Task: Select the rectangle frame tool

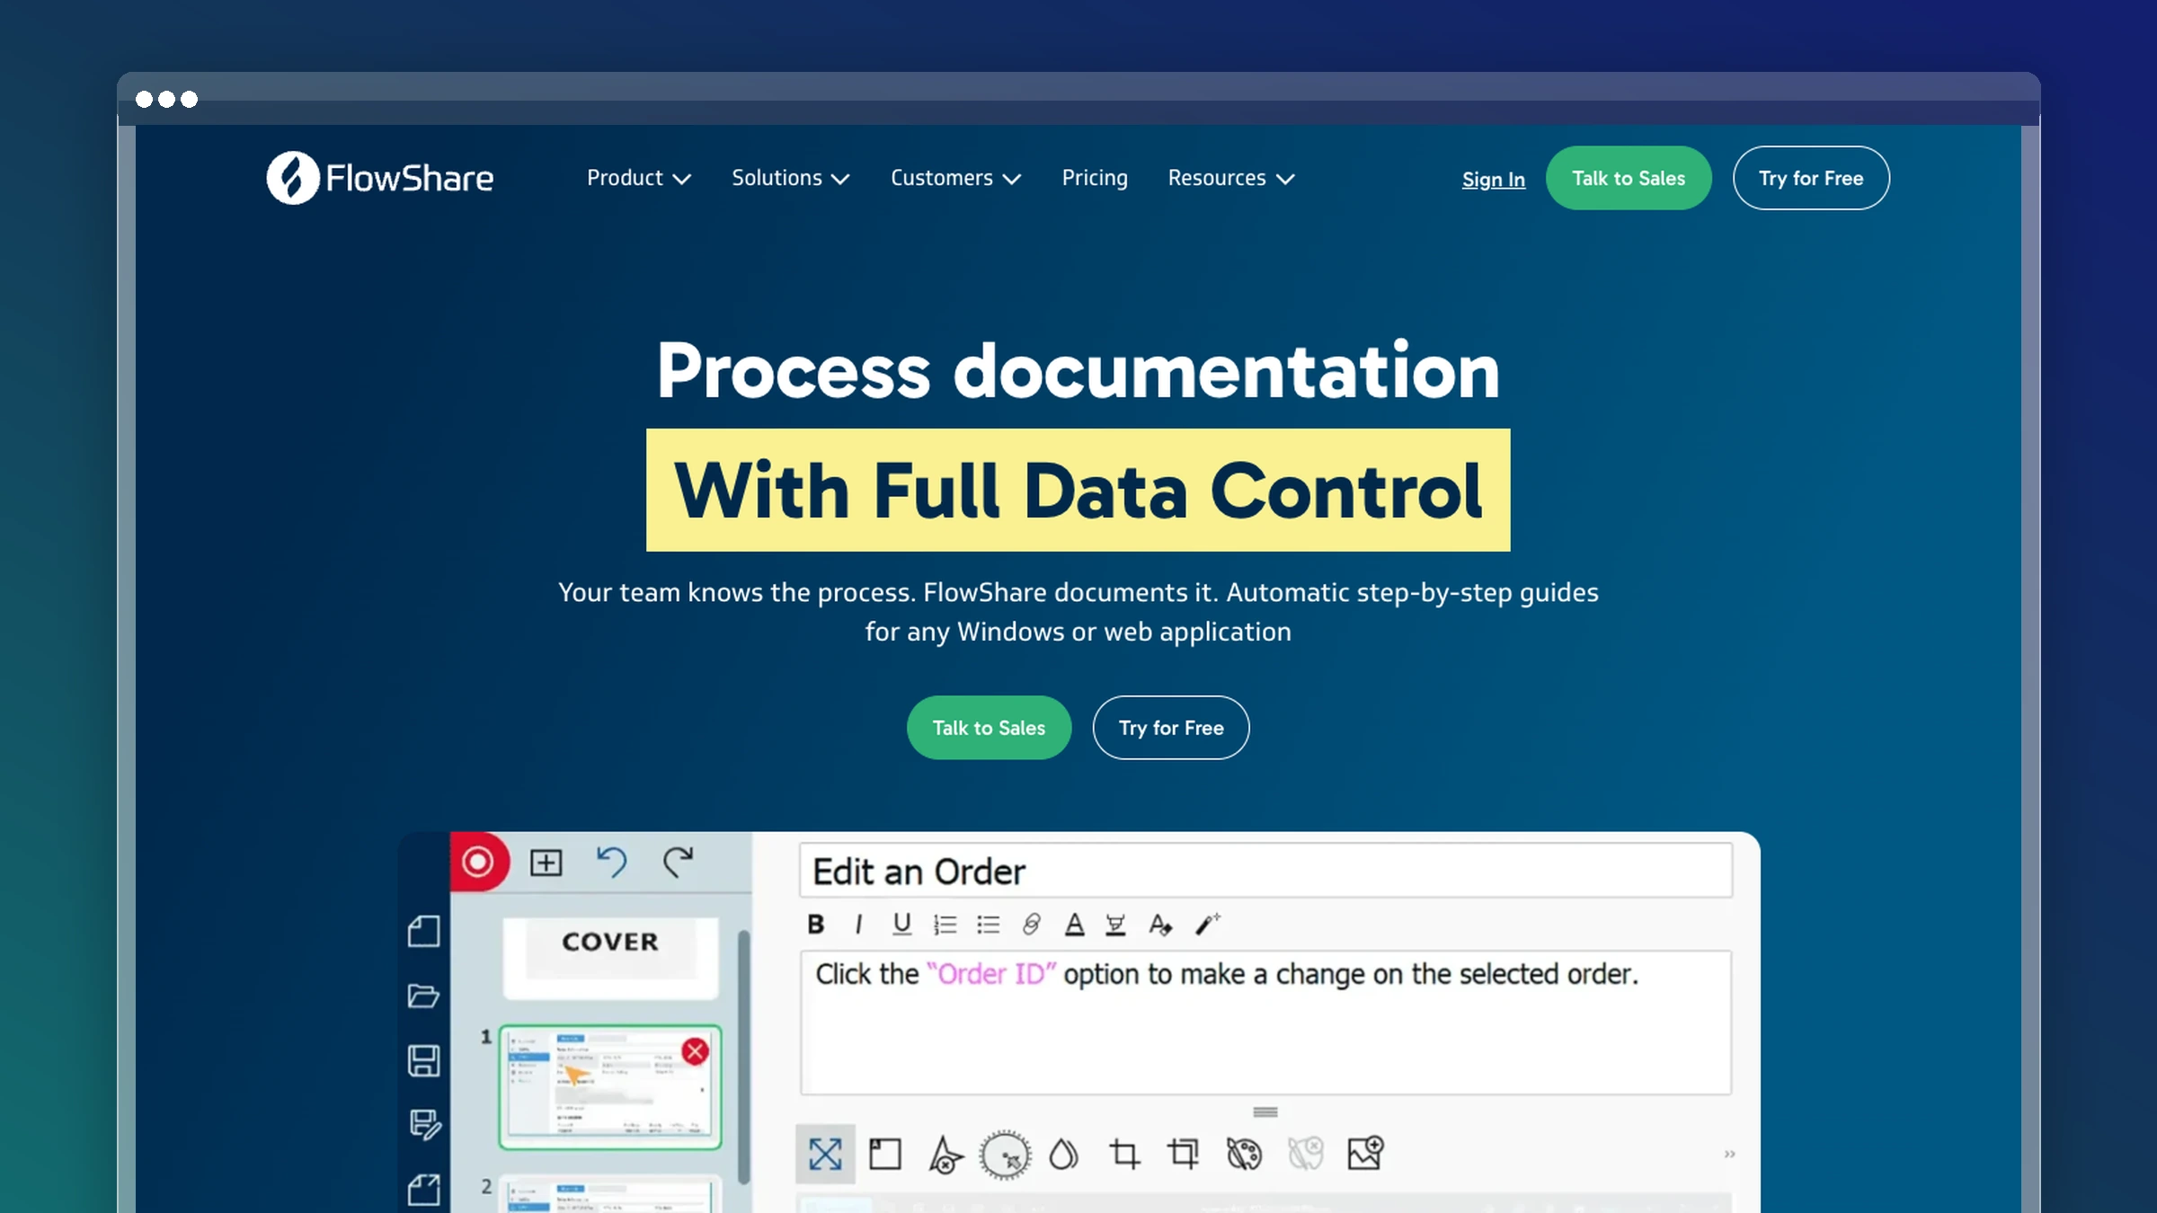Action: tap(885, 1154)
